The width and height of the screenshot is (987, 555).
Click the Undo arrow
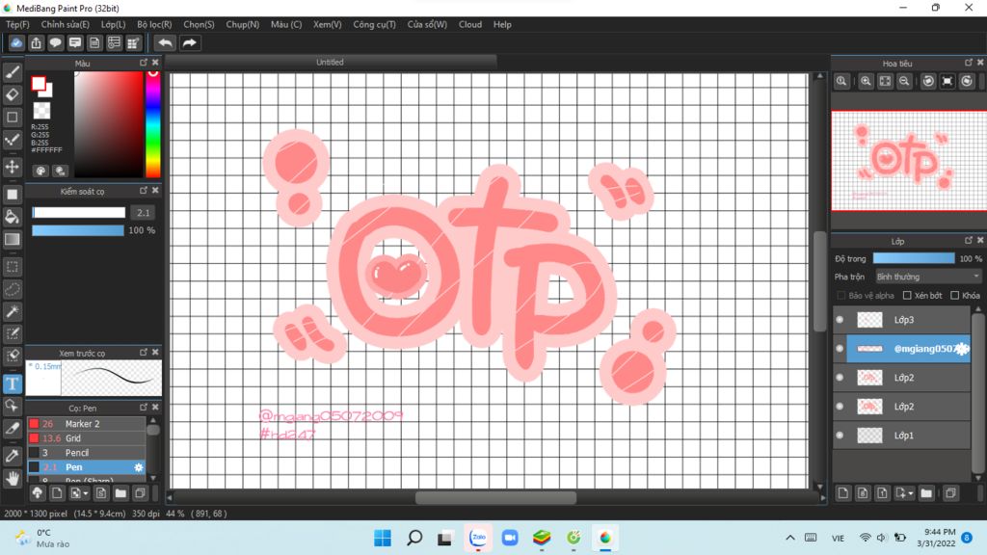pos(165,42)
